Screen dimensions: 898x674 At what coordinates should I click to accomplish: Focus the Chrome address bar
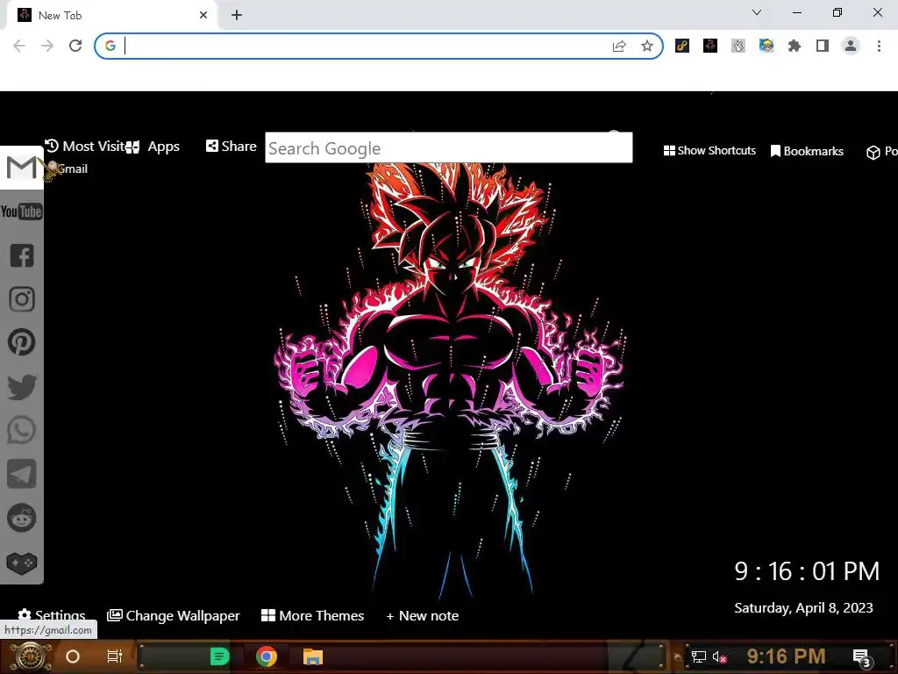(367, 46)
